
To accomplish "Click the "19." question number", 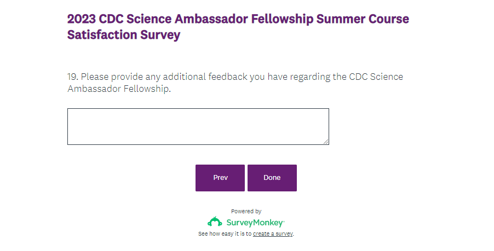I will click(73, 77).
